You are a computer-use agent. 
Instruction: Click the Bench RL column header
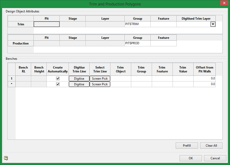(23, 69)
